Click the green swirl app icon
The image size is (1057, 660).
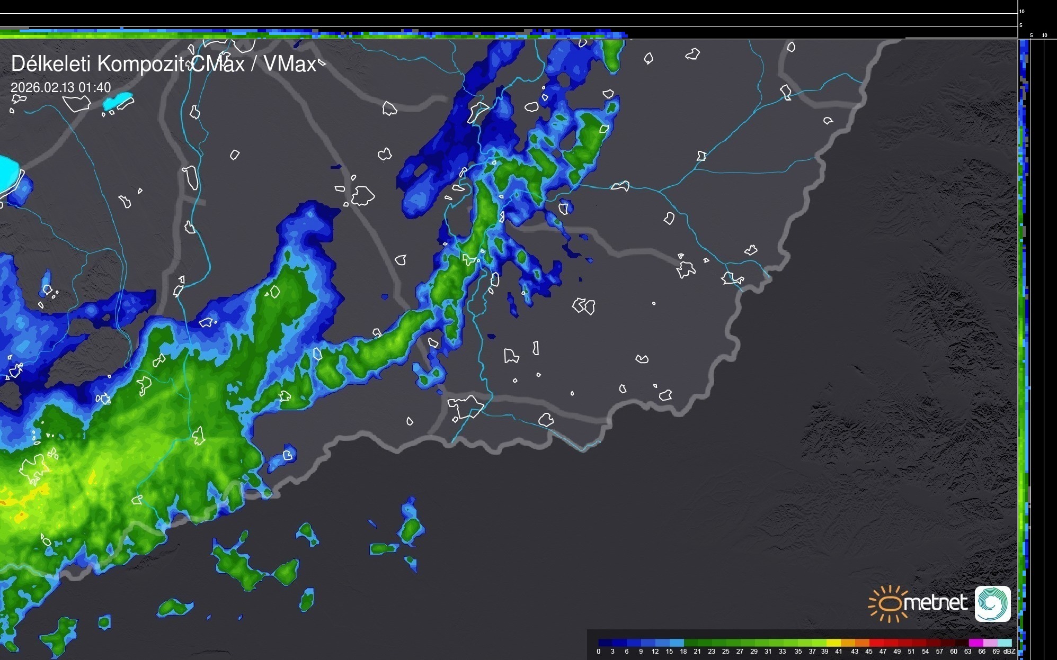[x=992, y=603]
